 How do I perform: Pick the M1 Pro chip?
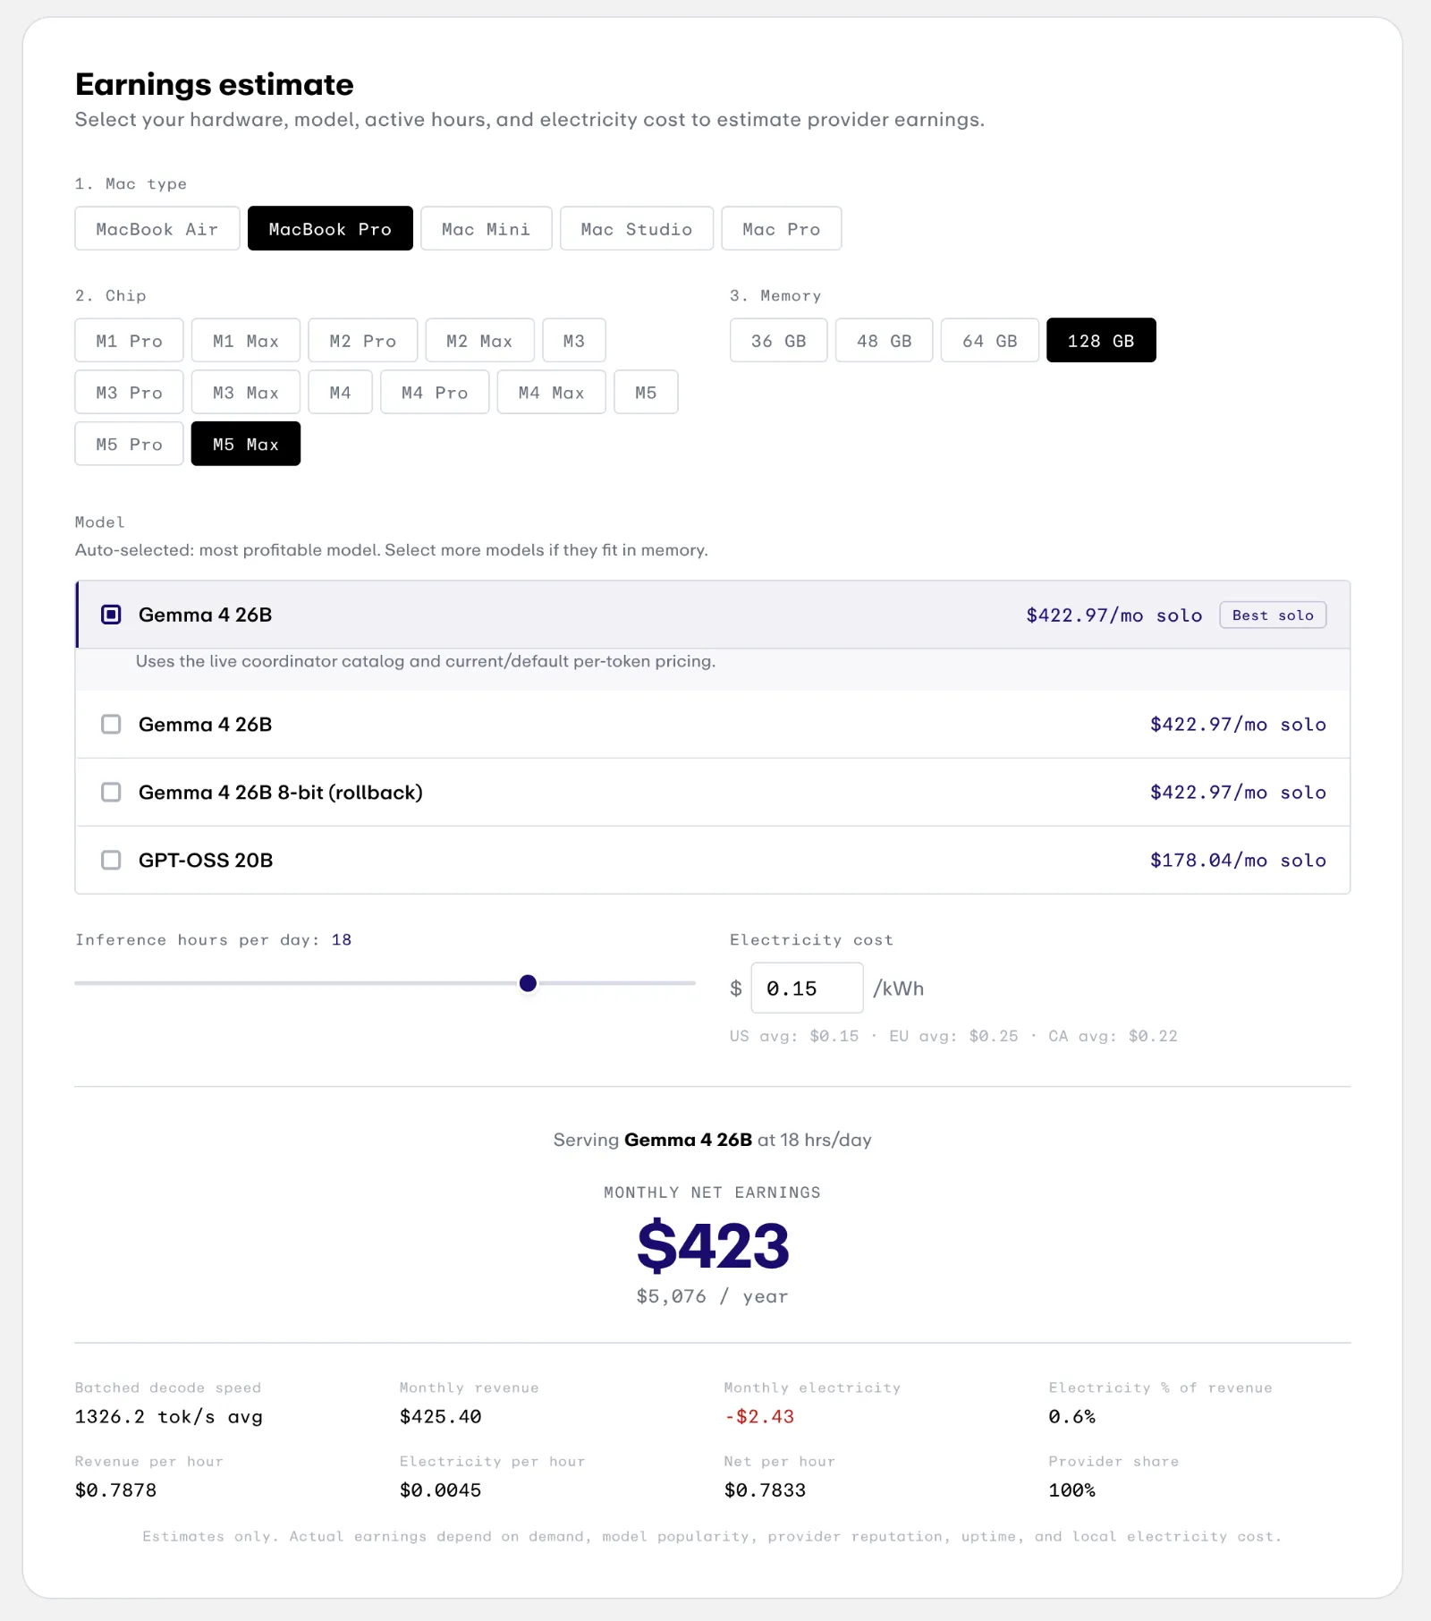[x=129, y=341]
